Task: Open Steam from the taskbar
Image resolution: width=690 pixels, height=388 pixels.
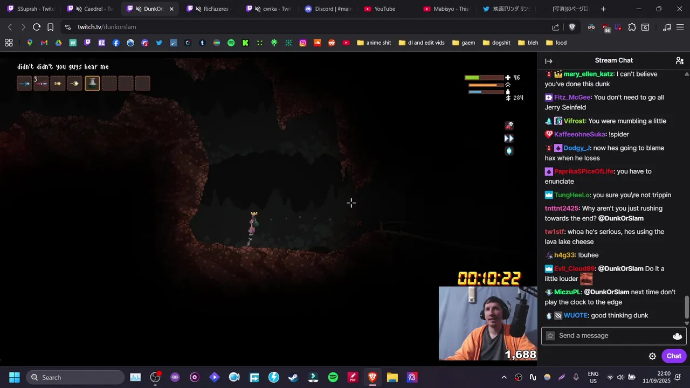Action: (x=293, y=377)
